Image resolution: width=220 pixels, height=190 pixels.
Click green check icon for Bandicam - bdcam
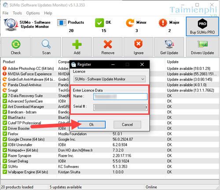click(5, 112)
